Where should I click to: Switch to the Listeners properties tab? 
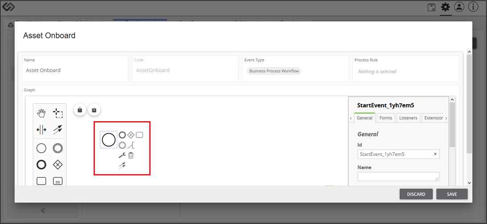point(408,118)
